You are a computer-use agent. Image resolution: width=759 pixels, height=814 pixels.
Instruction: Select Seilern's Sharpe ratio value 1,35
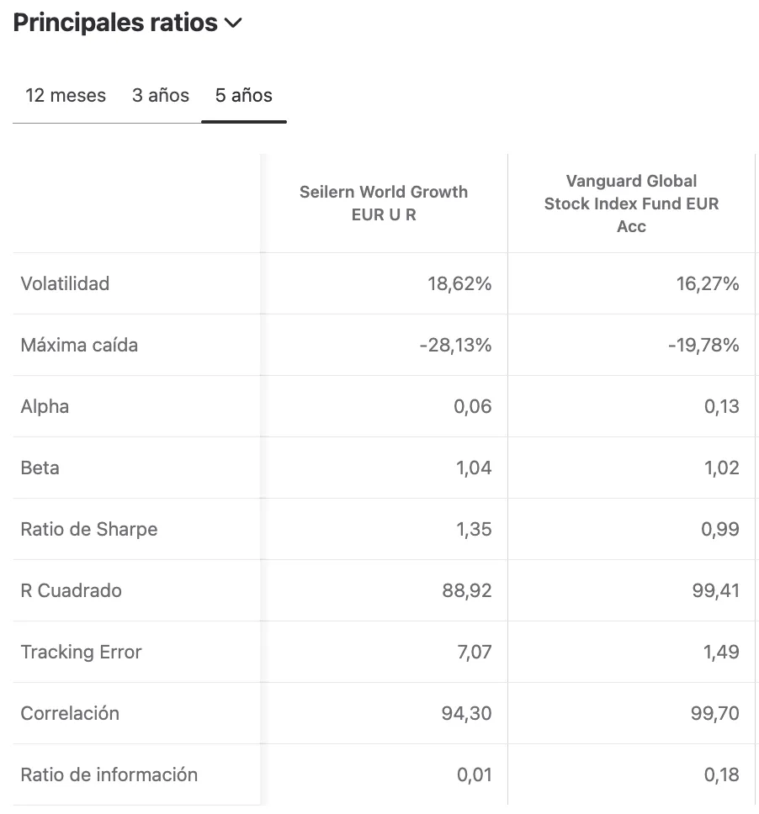coord(474,529)
